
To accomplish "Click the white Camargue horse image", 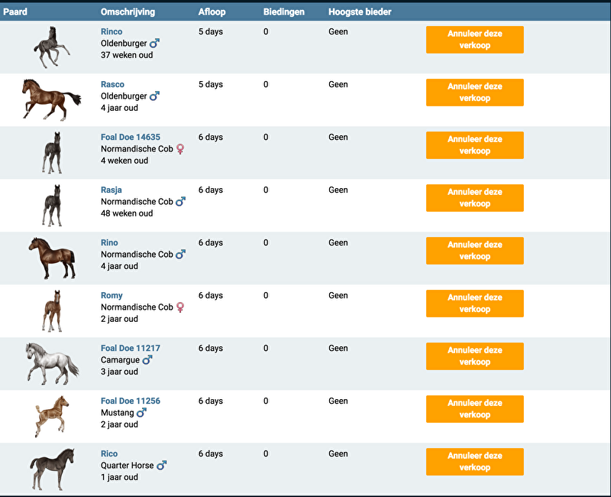I will pos(51,363).
